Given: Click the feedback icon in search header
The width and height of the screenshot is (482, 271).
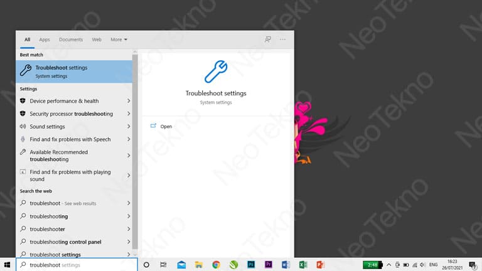Looking at the screenshot, I should pos(268,40).
